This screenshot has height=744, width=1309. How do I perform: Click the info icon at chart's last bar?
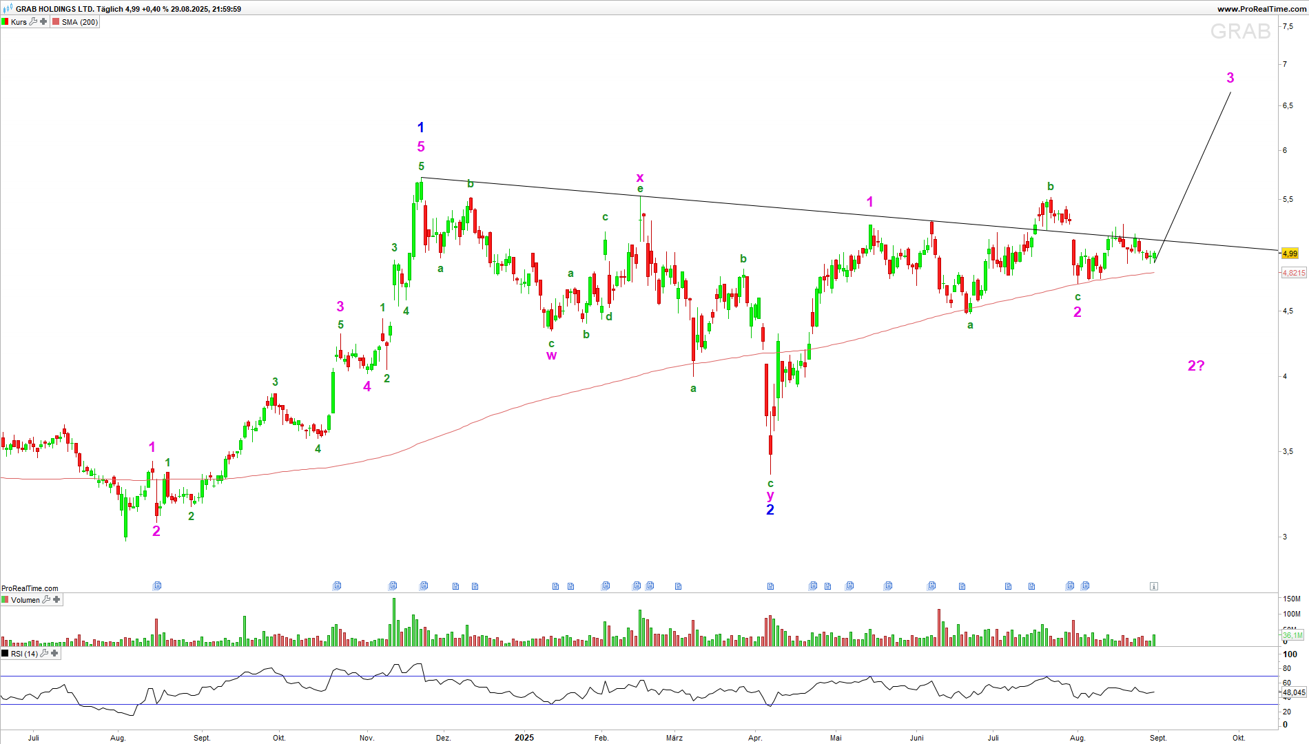click(x=1153, y=586)
